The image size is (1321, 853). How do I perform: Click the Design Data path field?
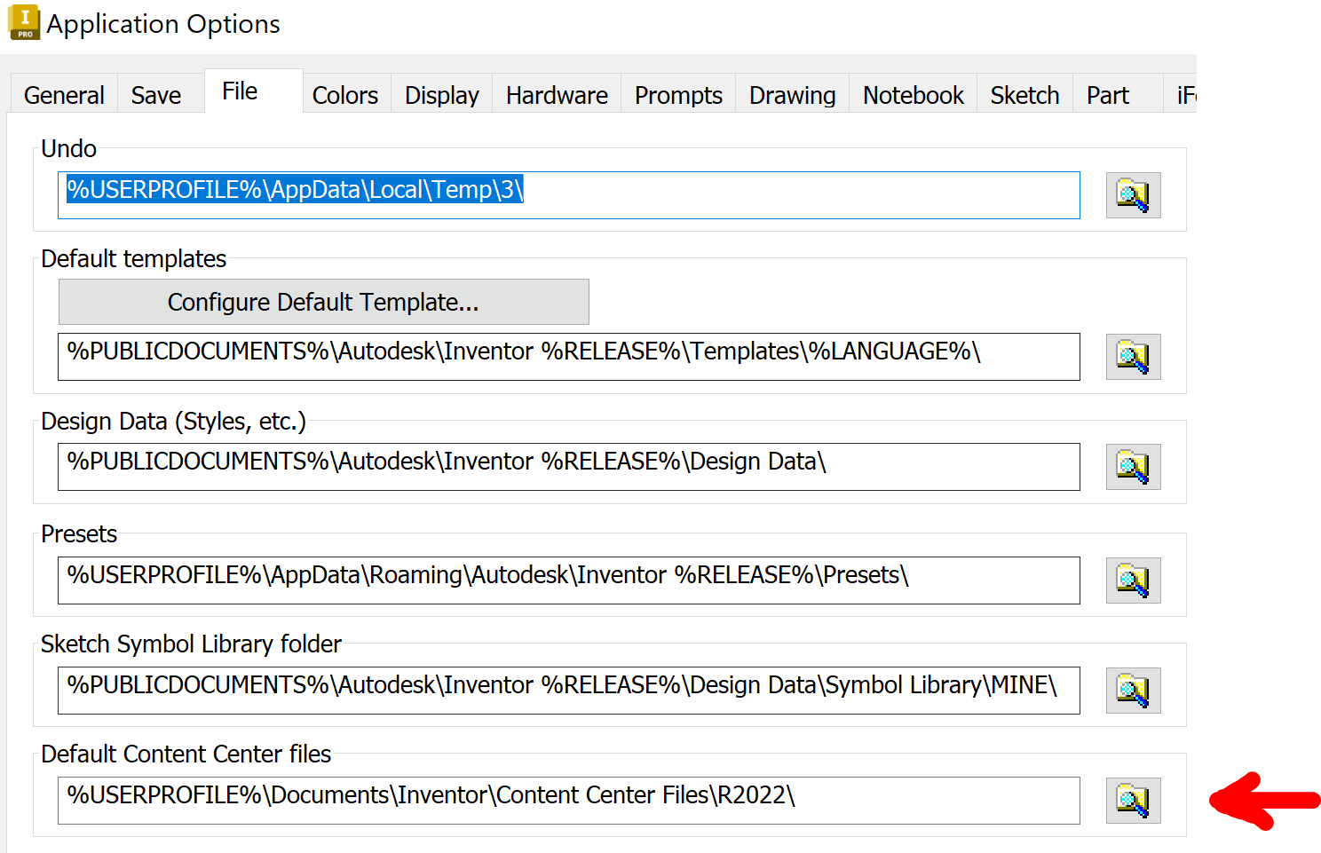569,467
